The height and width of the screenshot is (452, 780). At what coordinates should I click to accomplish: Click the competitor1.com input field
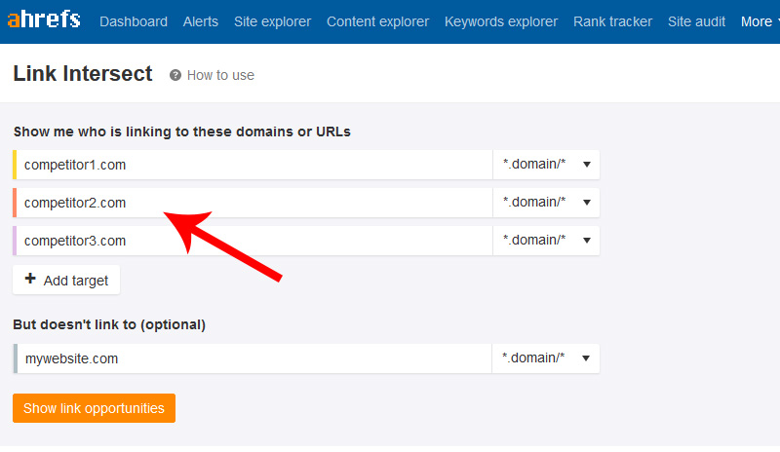click(253, 165)
